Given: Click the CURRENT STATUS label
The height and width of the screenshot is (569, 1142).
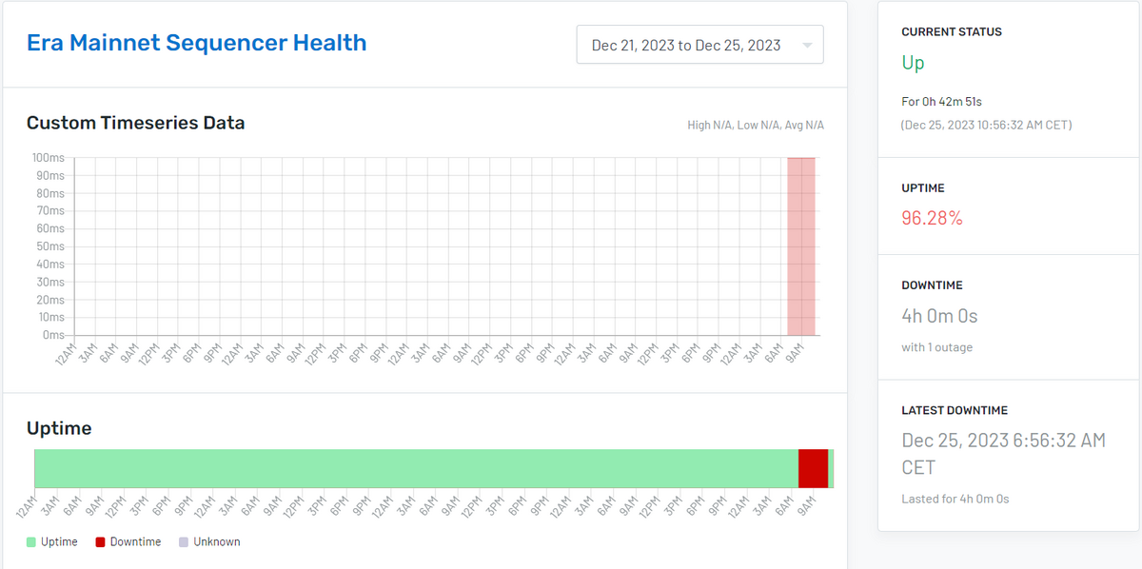Looking at the screenshot, I should (952, 31).
